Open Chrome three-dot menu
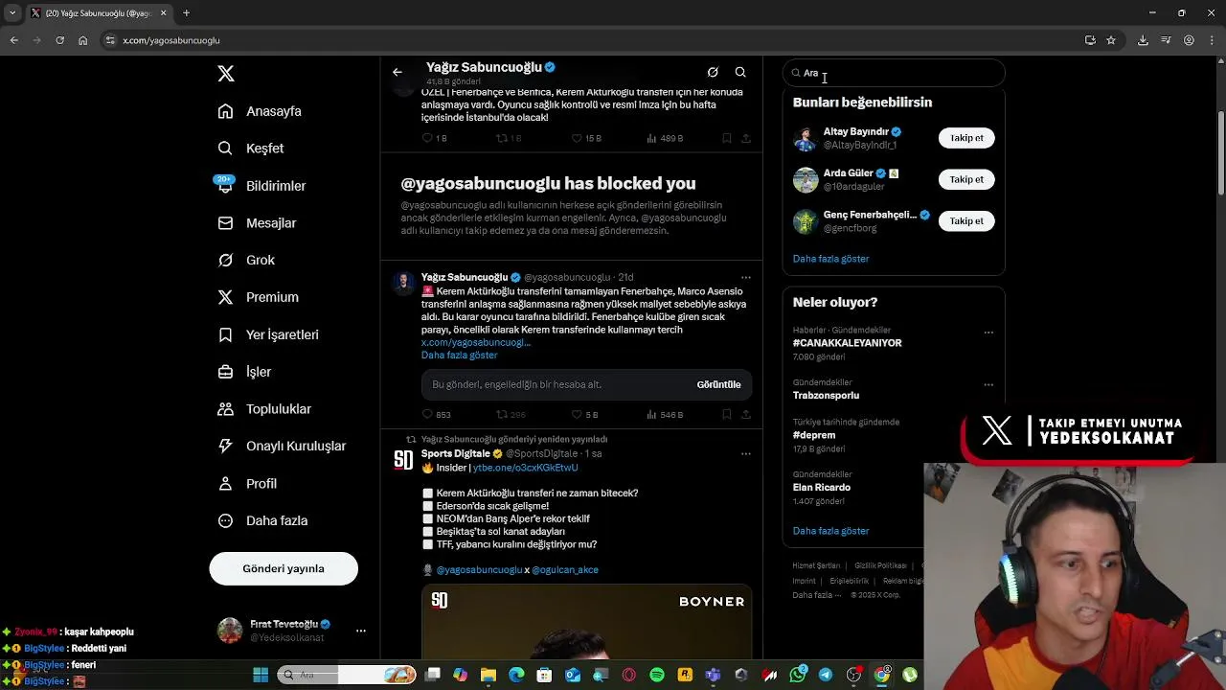 1212,40
